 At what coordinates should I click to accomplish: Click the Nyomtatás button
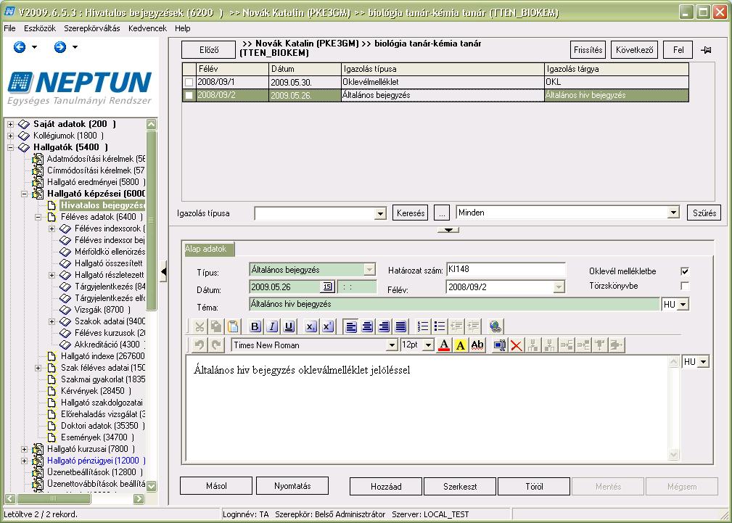292,486
